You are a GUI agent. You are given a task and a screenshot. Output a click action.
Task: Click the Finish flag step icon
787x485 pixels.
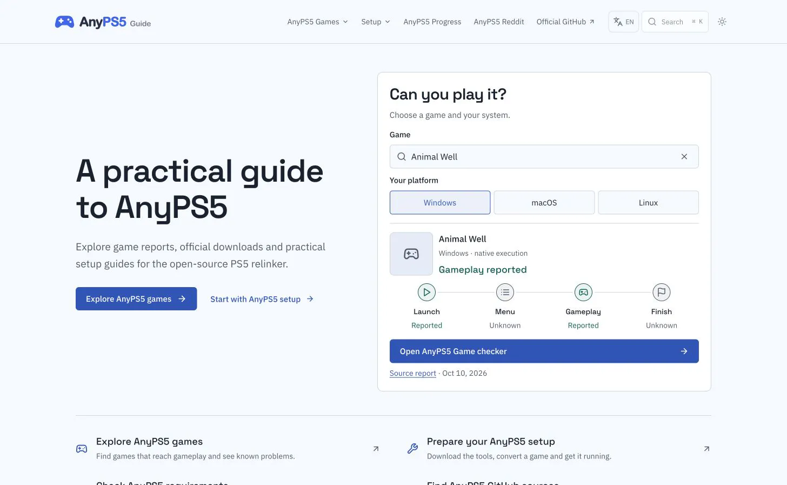[662, 293]
